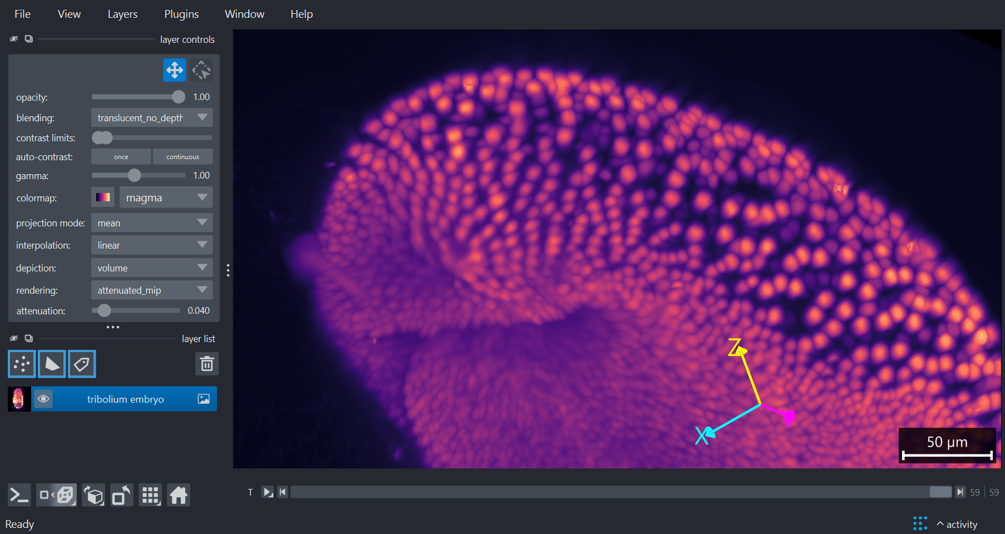Screen dimensions: 1005x534
Task: Click image layer type icon on tribolium embryo
Action: click(204, 399)
